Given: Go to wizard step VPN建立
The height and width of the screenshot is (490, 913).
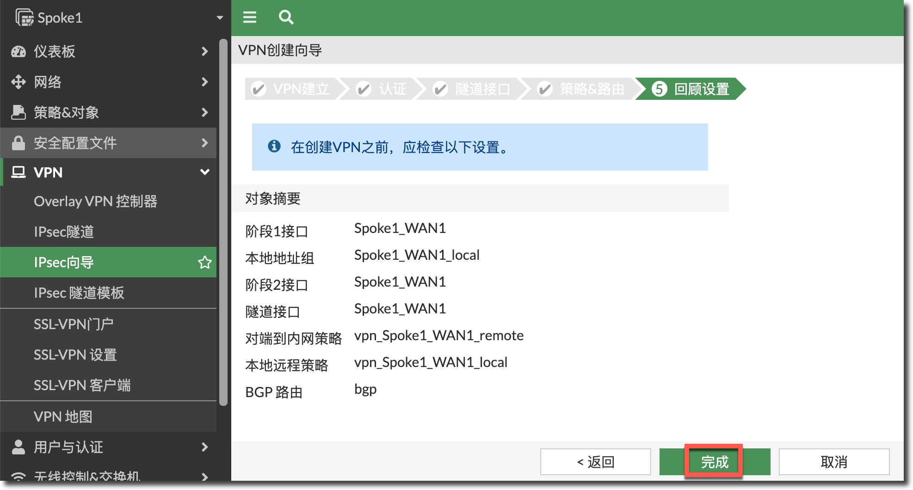Looking at the screenshot, I should (x=291, y=89).
